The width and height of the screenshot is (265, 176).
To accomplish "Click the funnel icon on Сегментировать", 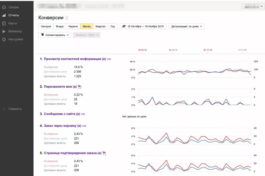I will tap(42, 35).
